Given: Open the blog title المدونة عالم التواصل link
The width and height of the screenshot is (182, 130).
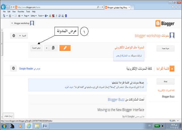Looking at the screenshot, I should (x=129, y=47).
